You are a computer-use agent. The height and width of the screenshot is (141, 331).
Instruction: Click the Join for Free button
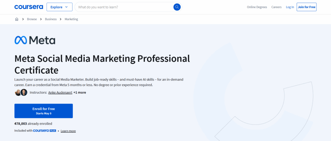(306, 7)
